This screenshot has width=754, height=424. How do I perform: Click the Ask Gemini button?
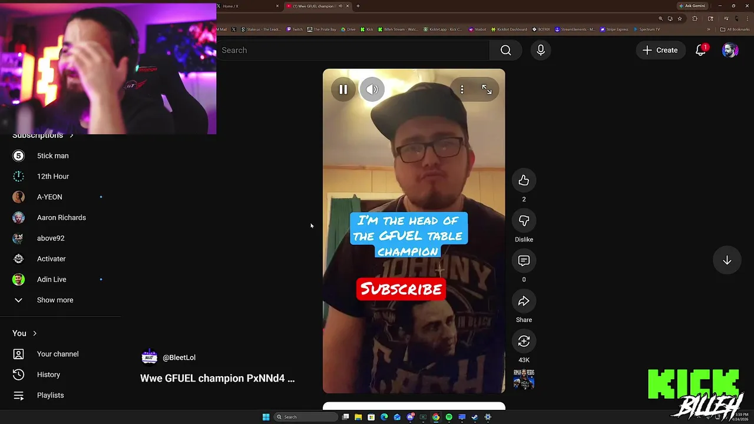[x=692, y=6]
